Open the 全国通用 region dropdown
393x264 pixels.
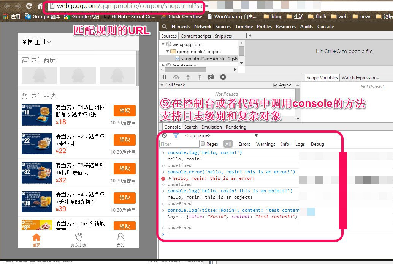tap(36, 42)
